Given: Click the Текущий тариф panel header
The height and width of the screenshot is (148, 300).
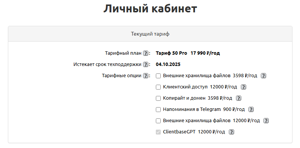Looking at the screenshot, I should (x=150, y=34).
